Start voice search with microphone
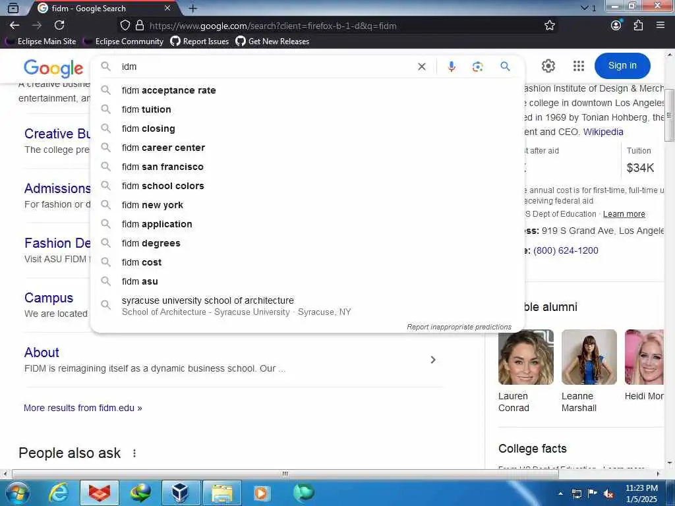This screenshot has width=675, height=506. point(451,67)
